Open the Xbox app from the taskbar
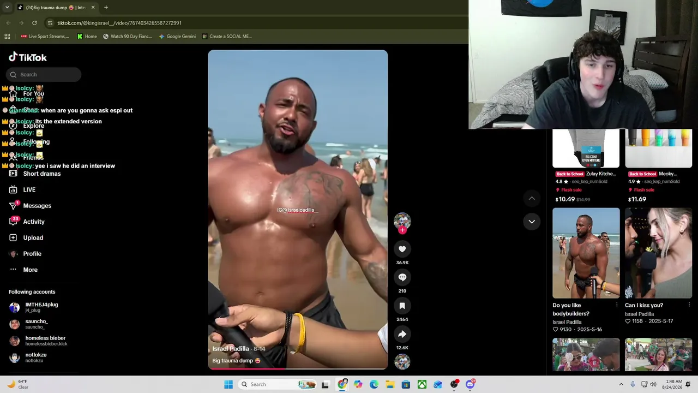Viewport: 698px width, 393px height. point(422,384)
